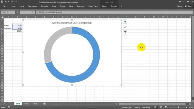Screen dimensions: 194x109
Task: Open Chart Tools Format tab
Action: 114,6
